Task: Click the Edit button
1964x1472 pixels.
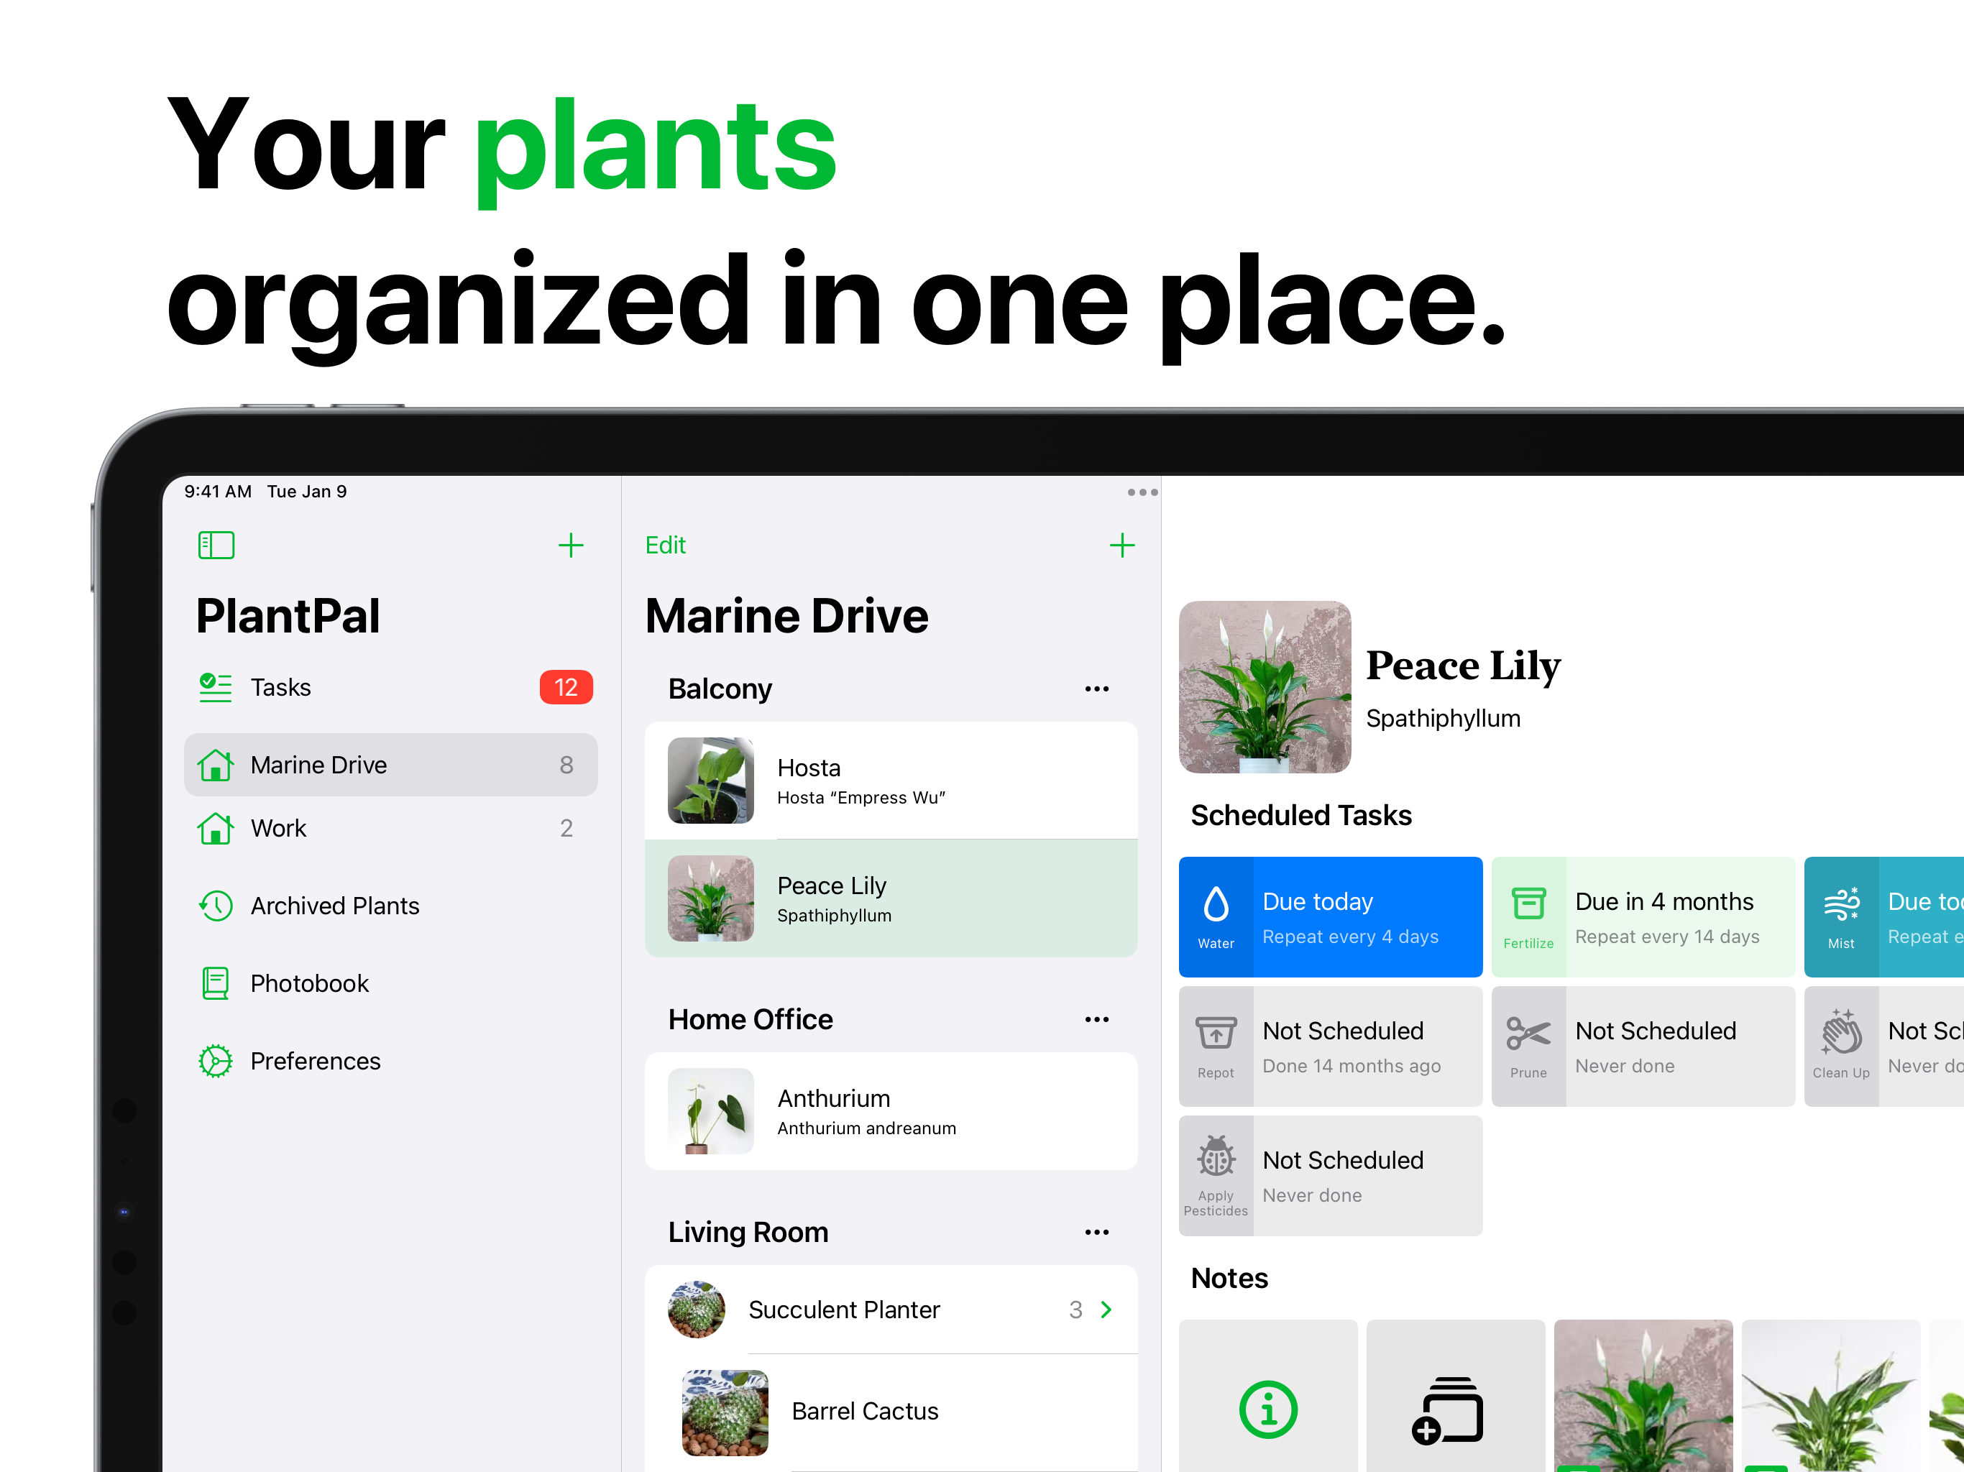Action: click(665, 544)
